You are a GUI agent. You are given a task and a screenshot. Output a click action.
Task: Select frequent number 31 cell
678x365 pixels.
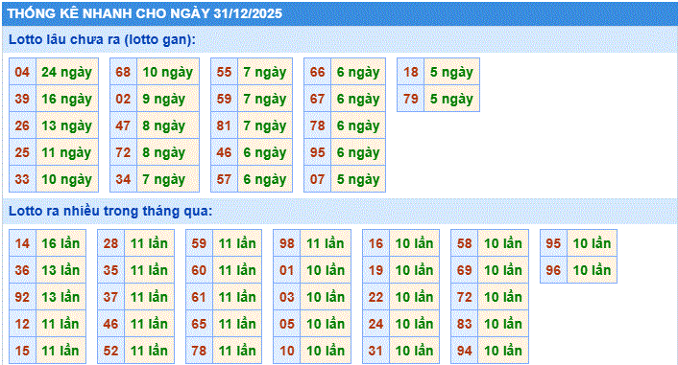(x=376, y=350)
